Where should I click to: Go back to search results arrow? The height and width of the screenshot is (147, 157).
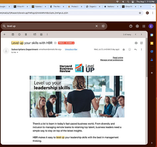point(5,34)
